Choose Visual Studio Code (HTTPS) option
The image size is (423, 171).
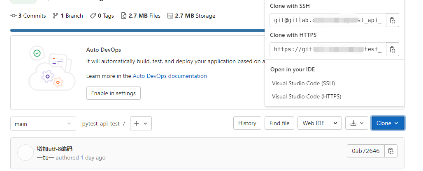coord(307,97)
